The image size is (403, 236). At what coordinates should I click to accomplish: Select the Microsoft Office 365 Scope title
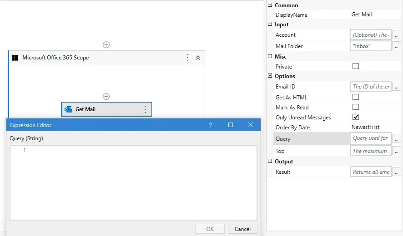55,58
